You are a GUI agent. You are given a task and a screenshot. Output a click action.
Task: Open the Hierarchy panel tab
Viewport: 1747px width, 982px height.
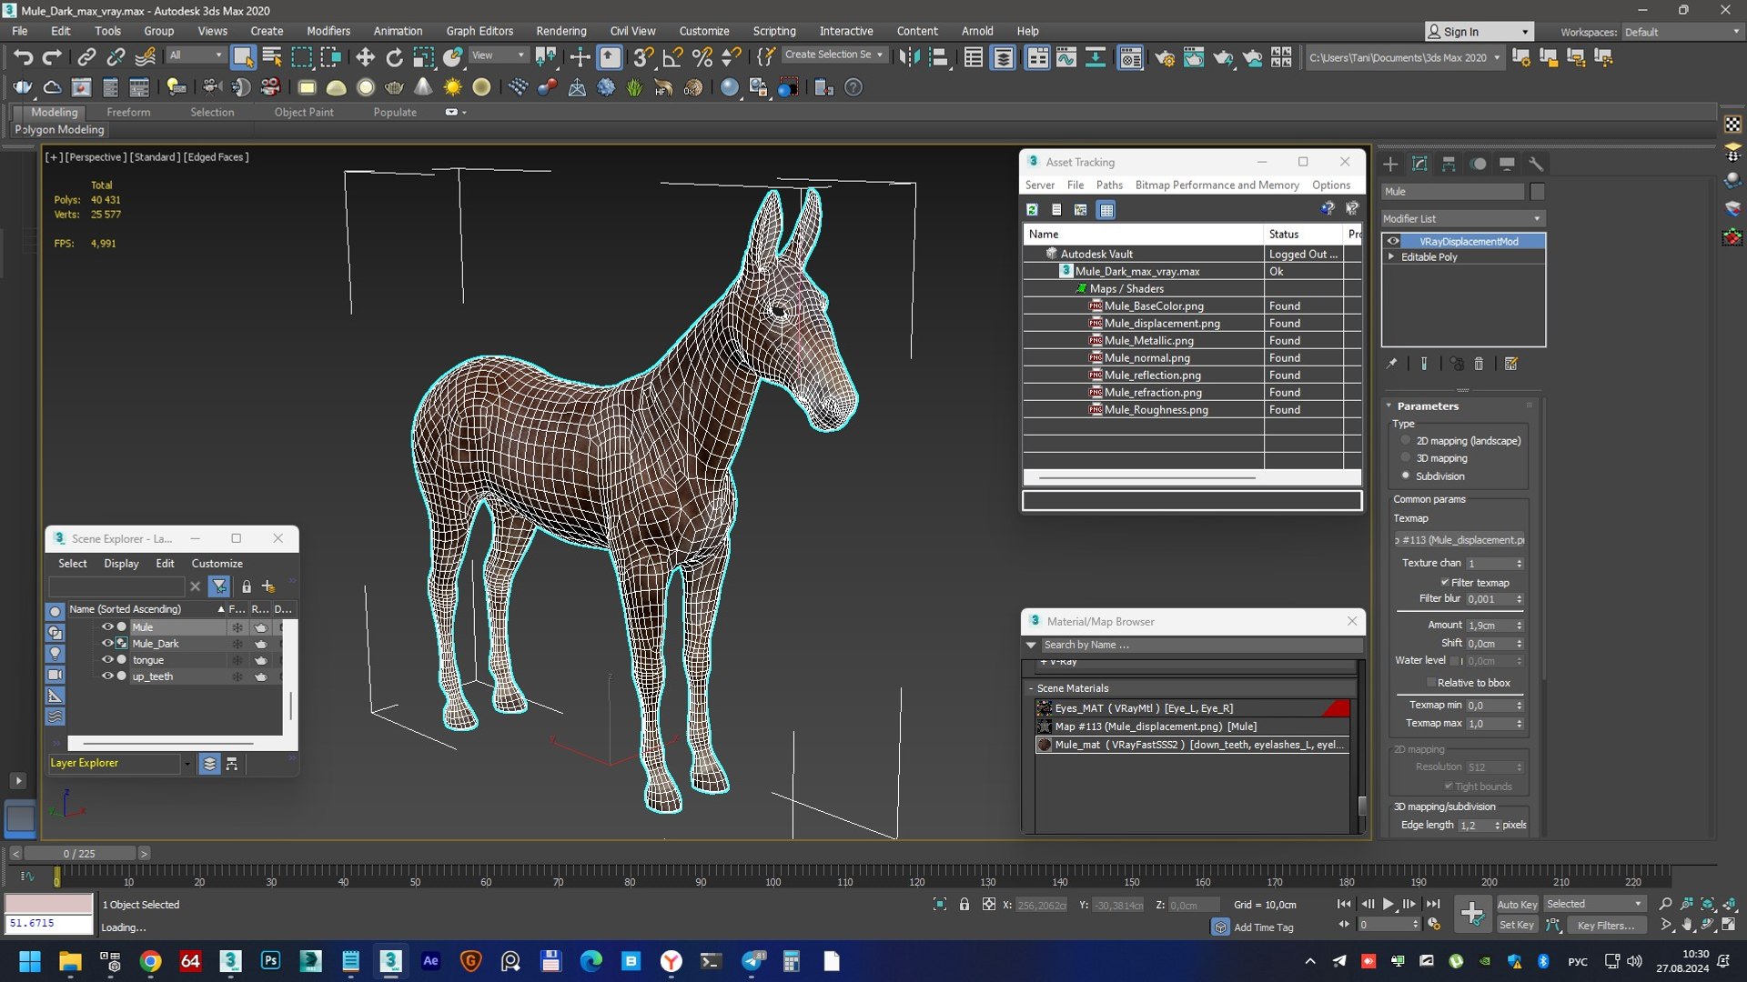pos(1449,164)
